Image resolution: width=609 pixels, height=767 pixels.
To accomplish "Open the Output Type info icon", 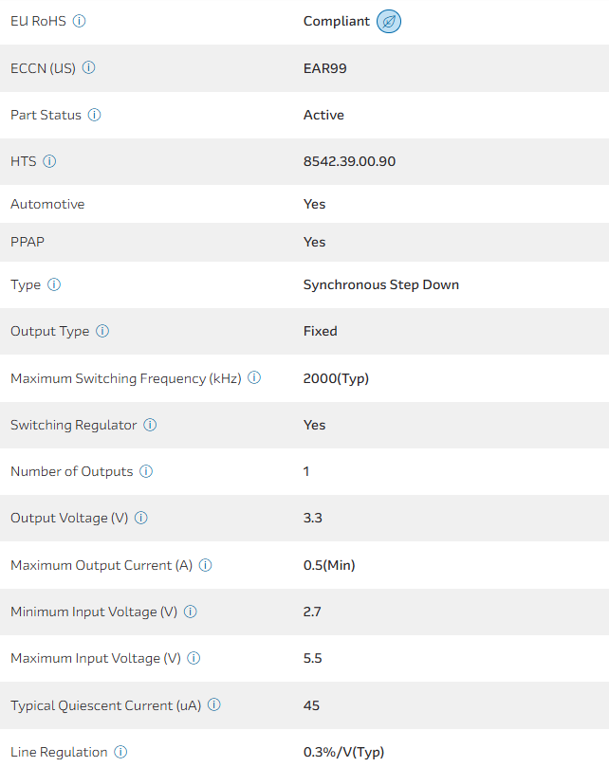I will [x=102, y=331].
